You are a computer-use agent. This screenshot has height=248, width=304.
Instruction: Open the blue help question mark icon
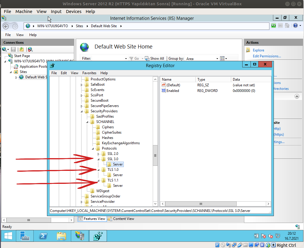click(x=295, y=26)
